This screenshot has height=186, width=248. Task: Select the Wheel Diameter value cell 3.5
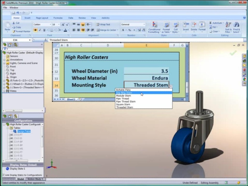(x=146, y=71)
